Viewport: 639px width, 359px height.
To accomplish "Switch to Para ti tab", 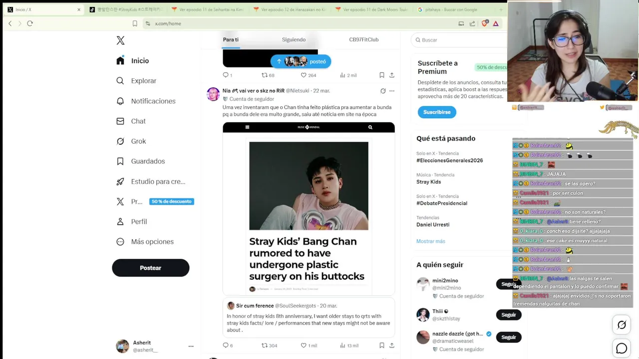I will pyautogui.click(x=231, y=40).
